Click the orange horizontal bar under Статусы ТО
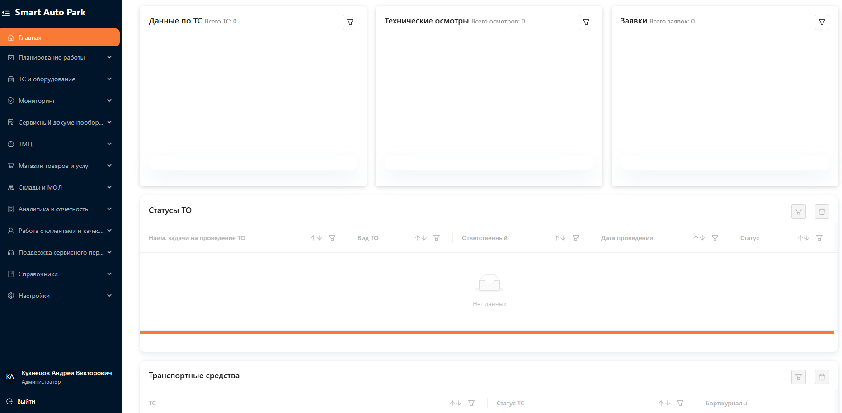The height and width of the screenshot is (413, 842). point(486,332)
